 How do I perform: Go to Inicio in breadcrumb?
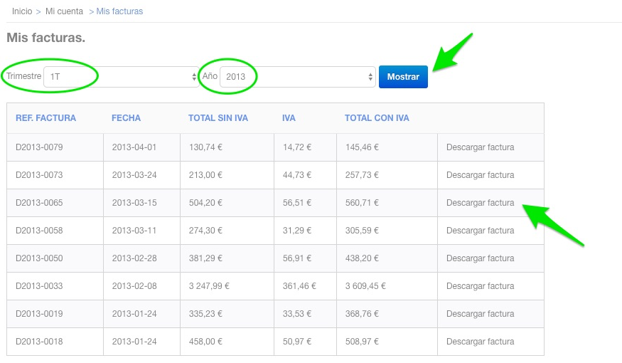click(22, 11)
